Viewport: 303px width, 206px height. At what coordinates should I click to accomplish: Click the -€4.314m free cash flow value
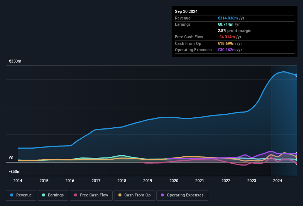pos(226,37)
